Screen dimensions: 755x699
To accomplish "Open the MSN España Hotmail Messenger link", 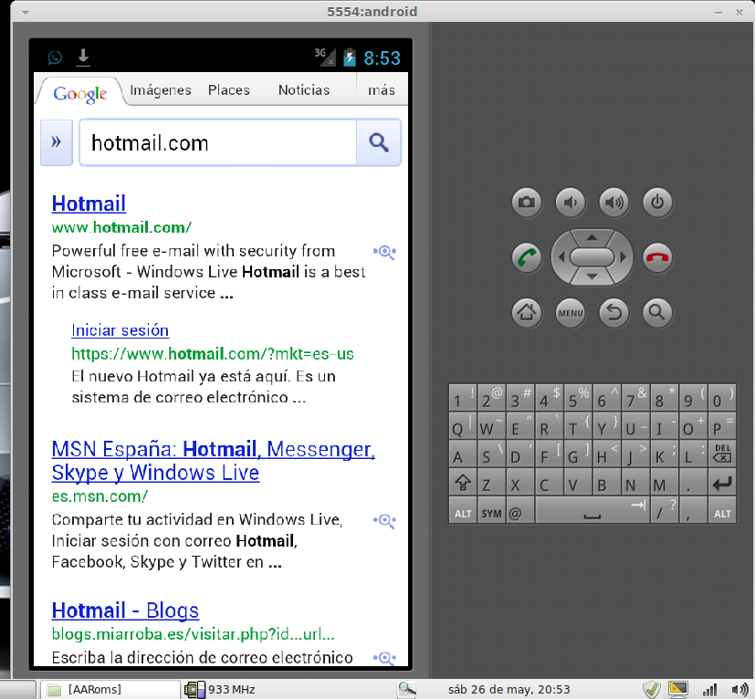I will [x=214, y=461].
